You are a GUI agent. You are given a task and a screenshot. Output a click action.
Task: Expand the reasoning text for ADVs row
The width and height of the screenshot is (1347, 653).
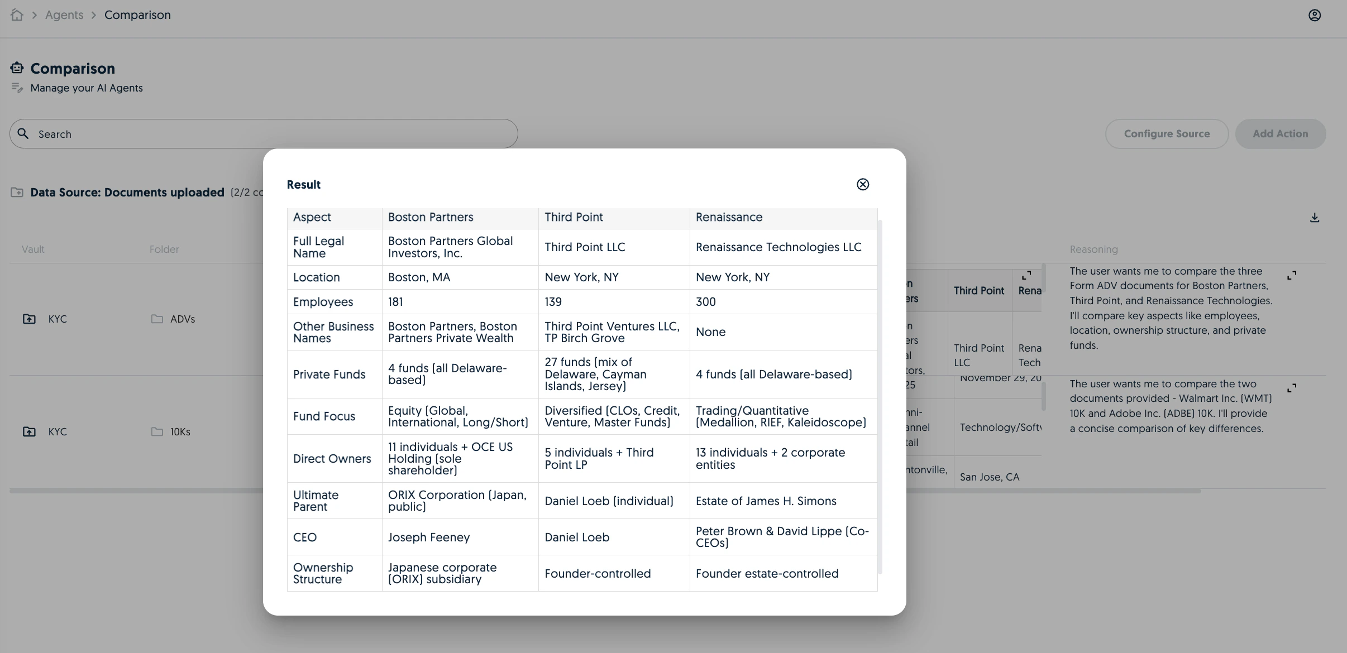click(1292, 276)
